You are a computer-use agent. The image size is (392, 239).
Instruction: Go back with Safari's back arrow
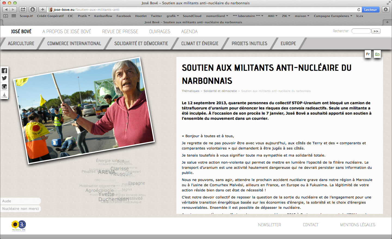point(6,10)
